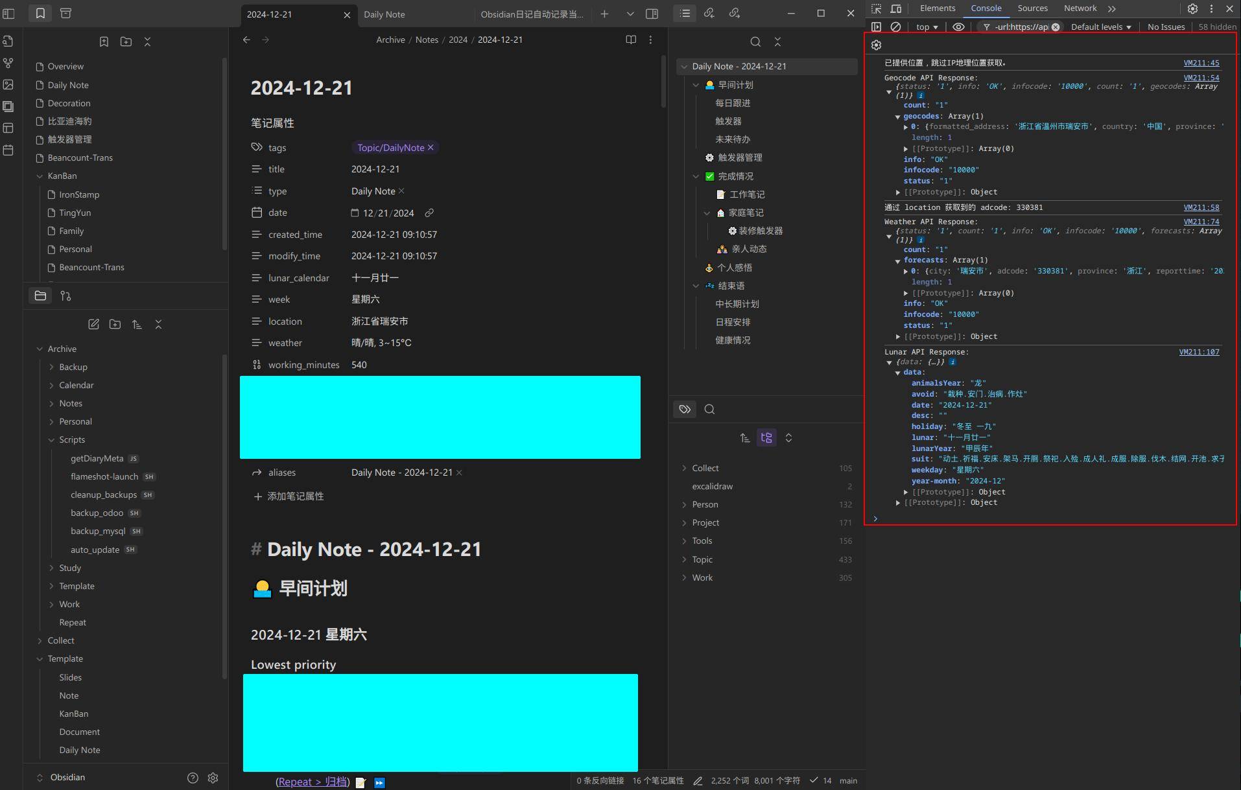This screenshot has height=790, width=1241.
Task: Select 触发器管理 in the outline
Action: (x=739, y=157)
